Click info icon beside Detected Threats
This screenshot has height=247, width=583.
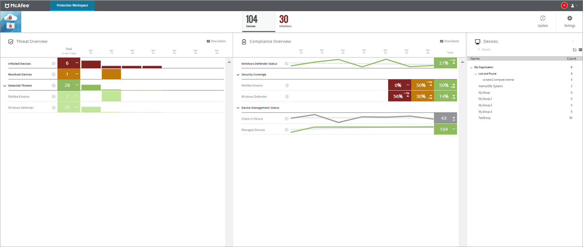click(54, 85)
